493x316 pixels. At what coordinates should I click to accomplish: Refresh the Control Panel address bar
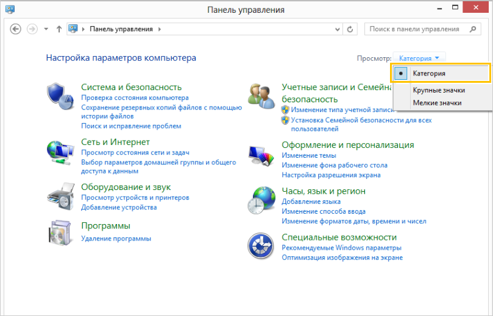click(350, 29)
